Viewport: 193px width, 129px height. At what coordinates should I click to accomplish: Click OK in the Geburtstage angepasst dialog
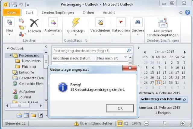click(x=120, y=108)
